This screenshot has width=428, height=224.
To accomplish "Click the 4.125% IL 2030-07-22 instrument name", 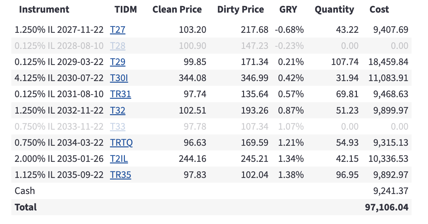I will coord(59,78).
